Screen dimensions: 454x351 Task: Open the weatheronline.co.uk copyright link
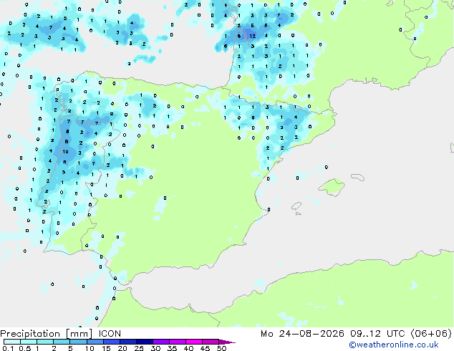[394, 345]
